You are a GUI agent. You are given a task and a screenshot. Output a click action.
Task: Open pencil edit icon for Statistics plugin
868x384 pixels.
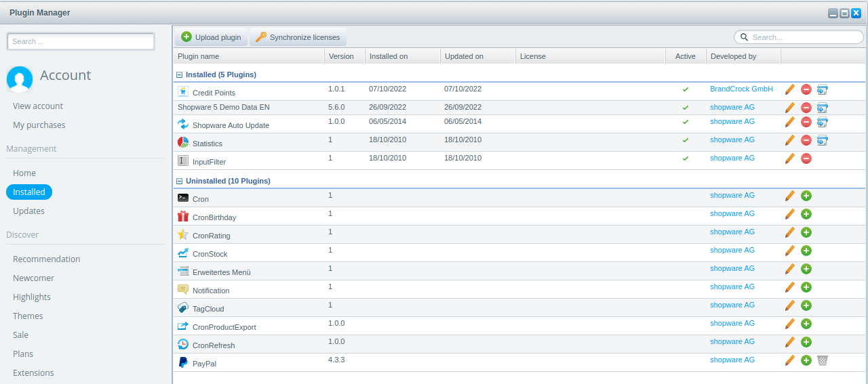[790, 140]
